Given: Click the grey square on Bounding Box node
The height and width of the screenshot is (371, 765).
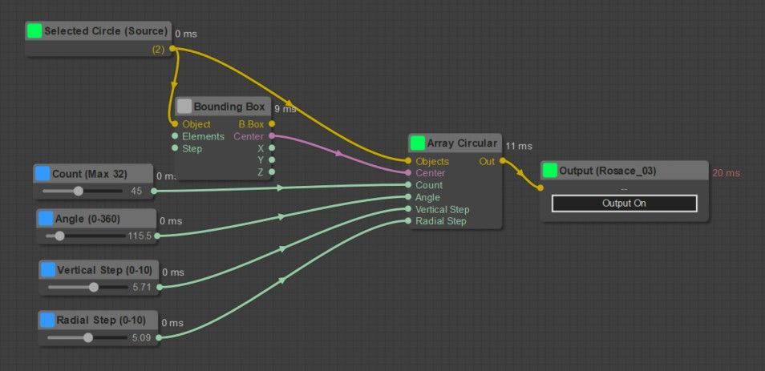Looking at the screenshot, I should click(184, 107).
